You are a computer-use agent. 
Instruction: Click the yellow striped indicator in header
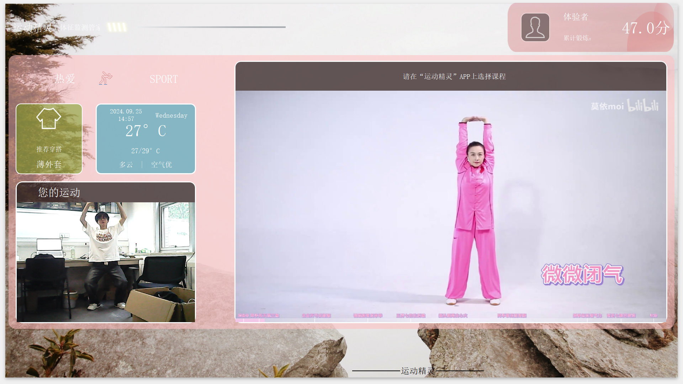click(117, 27)
